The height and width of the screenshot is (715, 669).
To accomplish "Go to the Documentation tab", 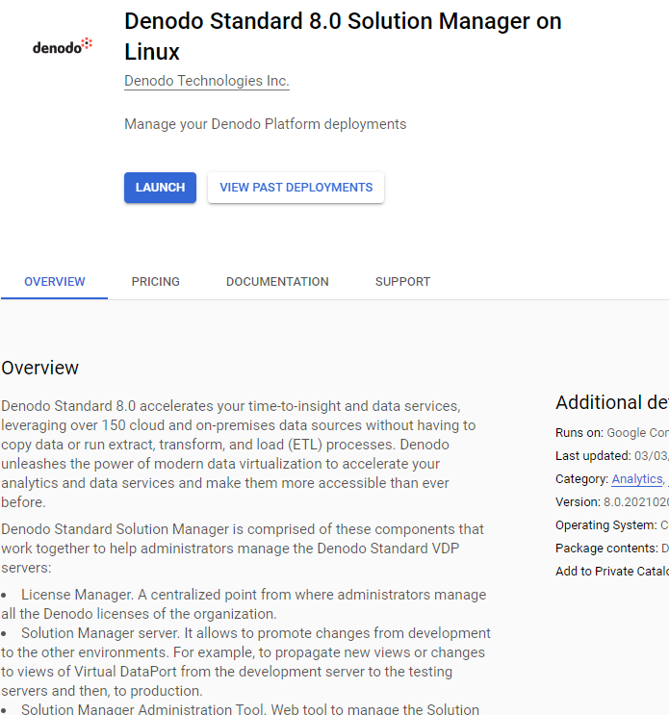I will click(x=277, y=282).
